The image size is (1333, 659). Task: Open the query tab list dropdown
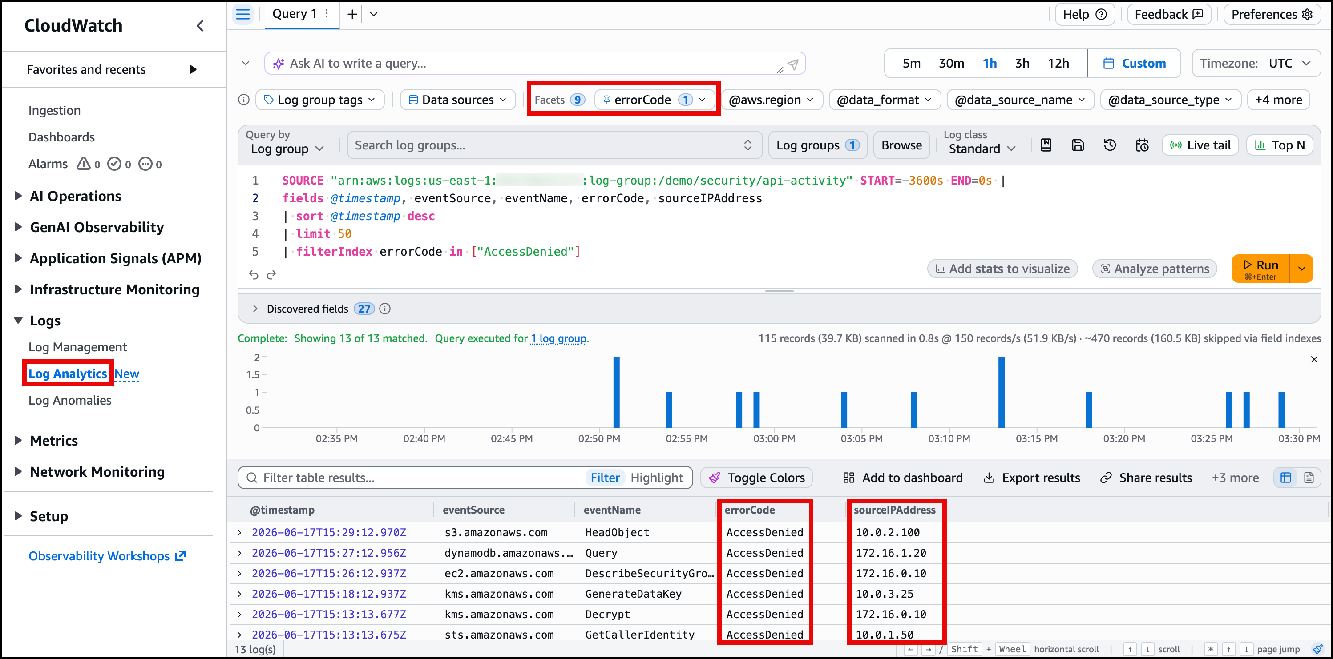[x=374, y=15]
